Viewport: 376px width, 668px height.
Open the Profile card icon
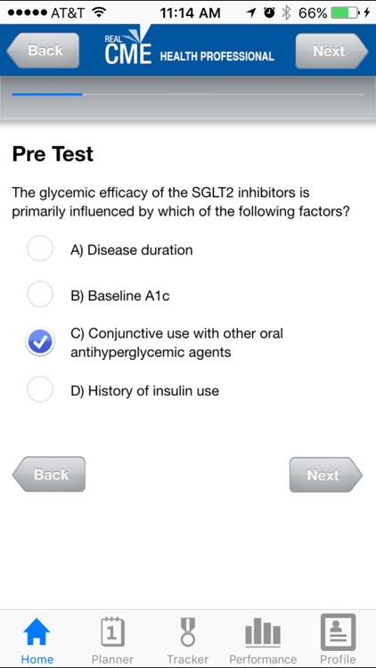tap(338, 631)
